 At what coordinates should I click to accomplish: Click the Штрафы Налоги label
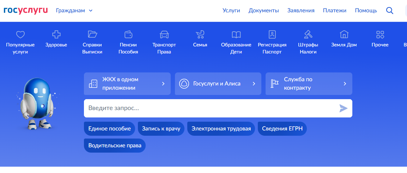[308, 49]
